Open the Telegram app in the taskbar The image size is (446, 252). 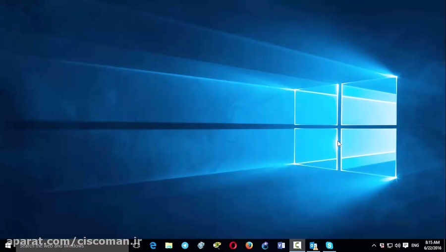click(185, 245)
